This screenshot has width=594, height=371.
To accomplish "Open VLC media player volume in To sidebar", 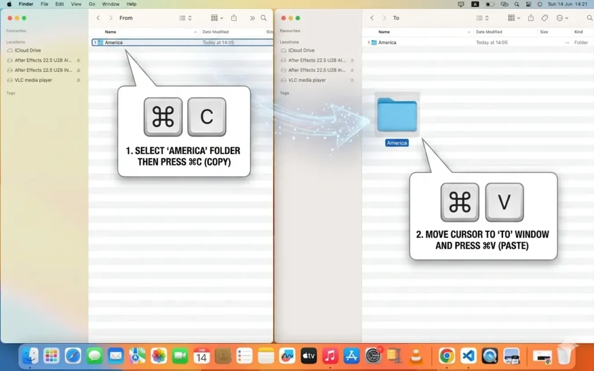I will tap(307, 80).
